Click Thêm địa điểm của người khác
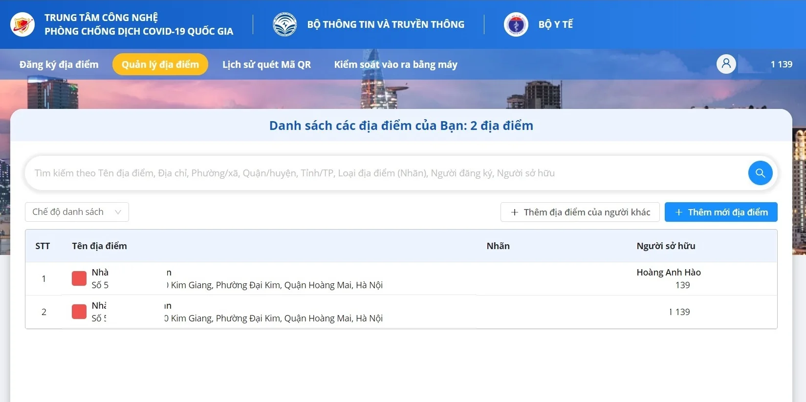The width and height of the screenshot is (806, 402). pos(580,212)
